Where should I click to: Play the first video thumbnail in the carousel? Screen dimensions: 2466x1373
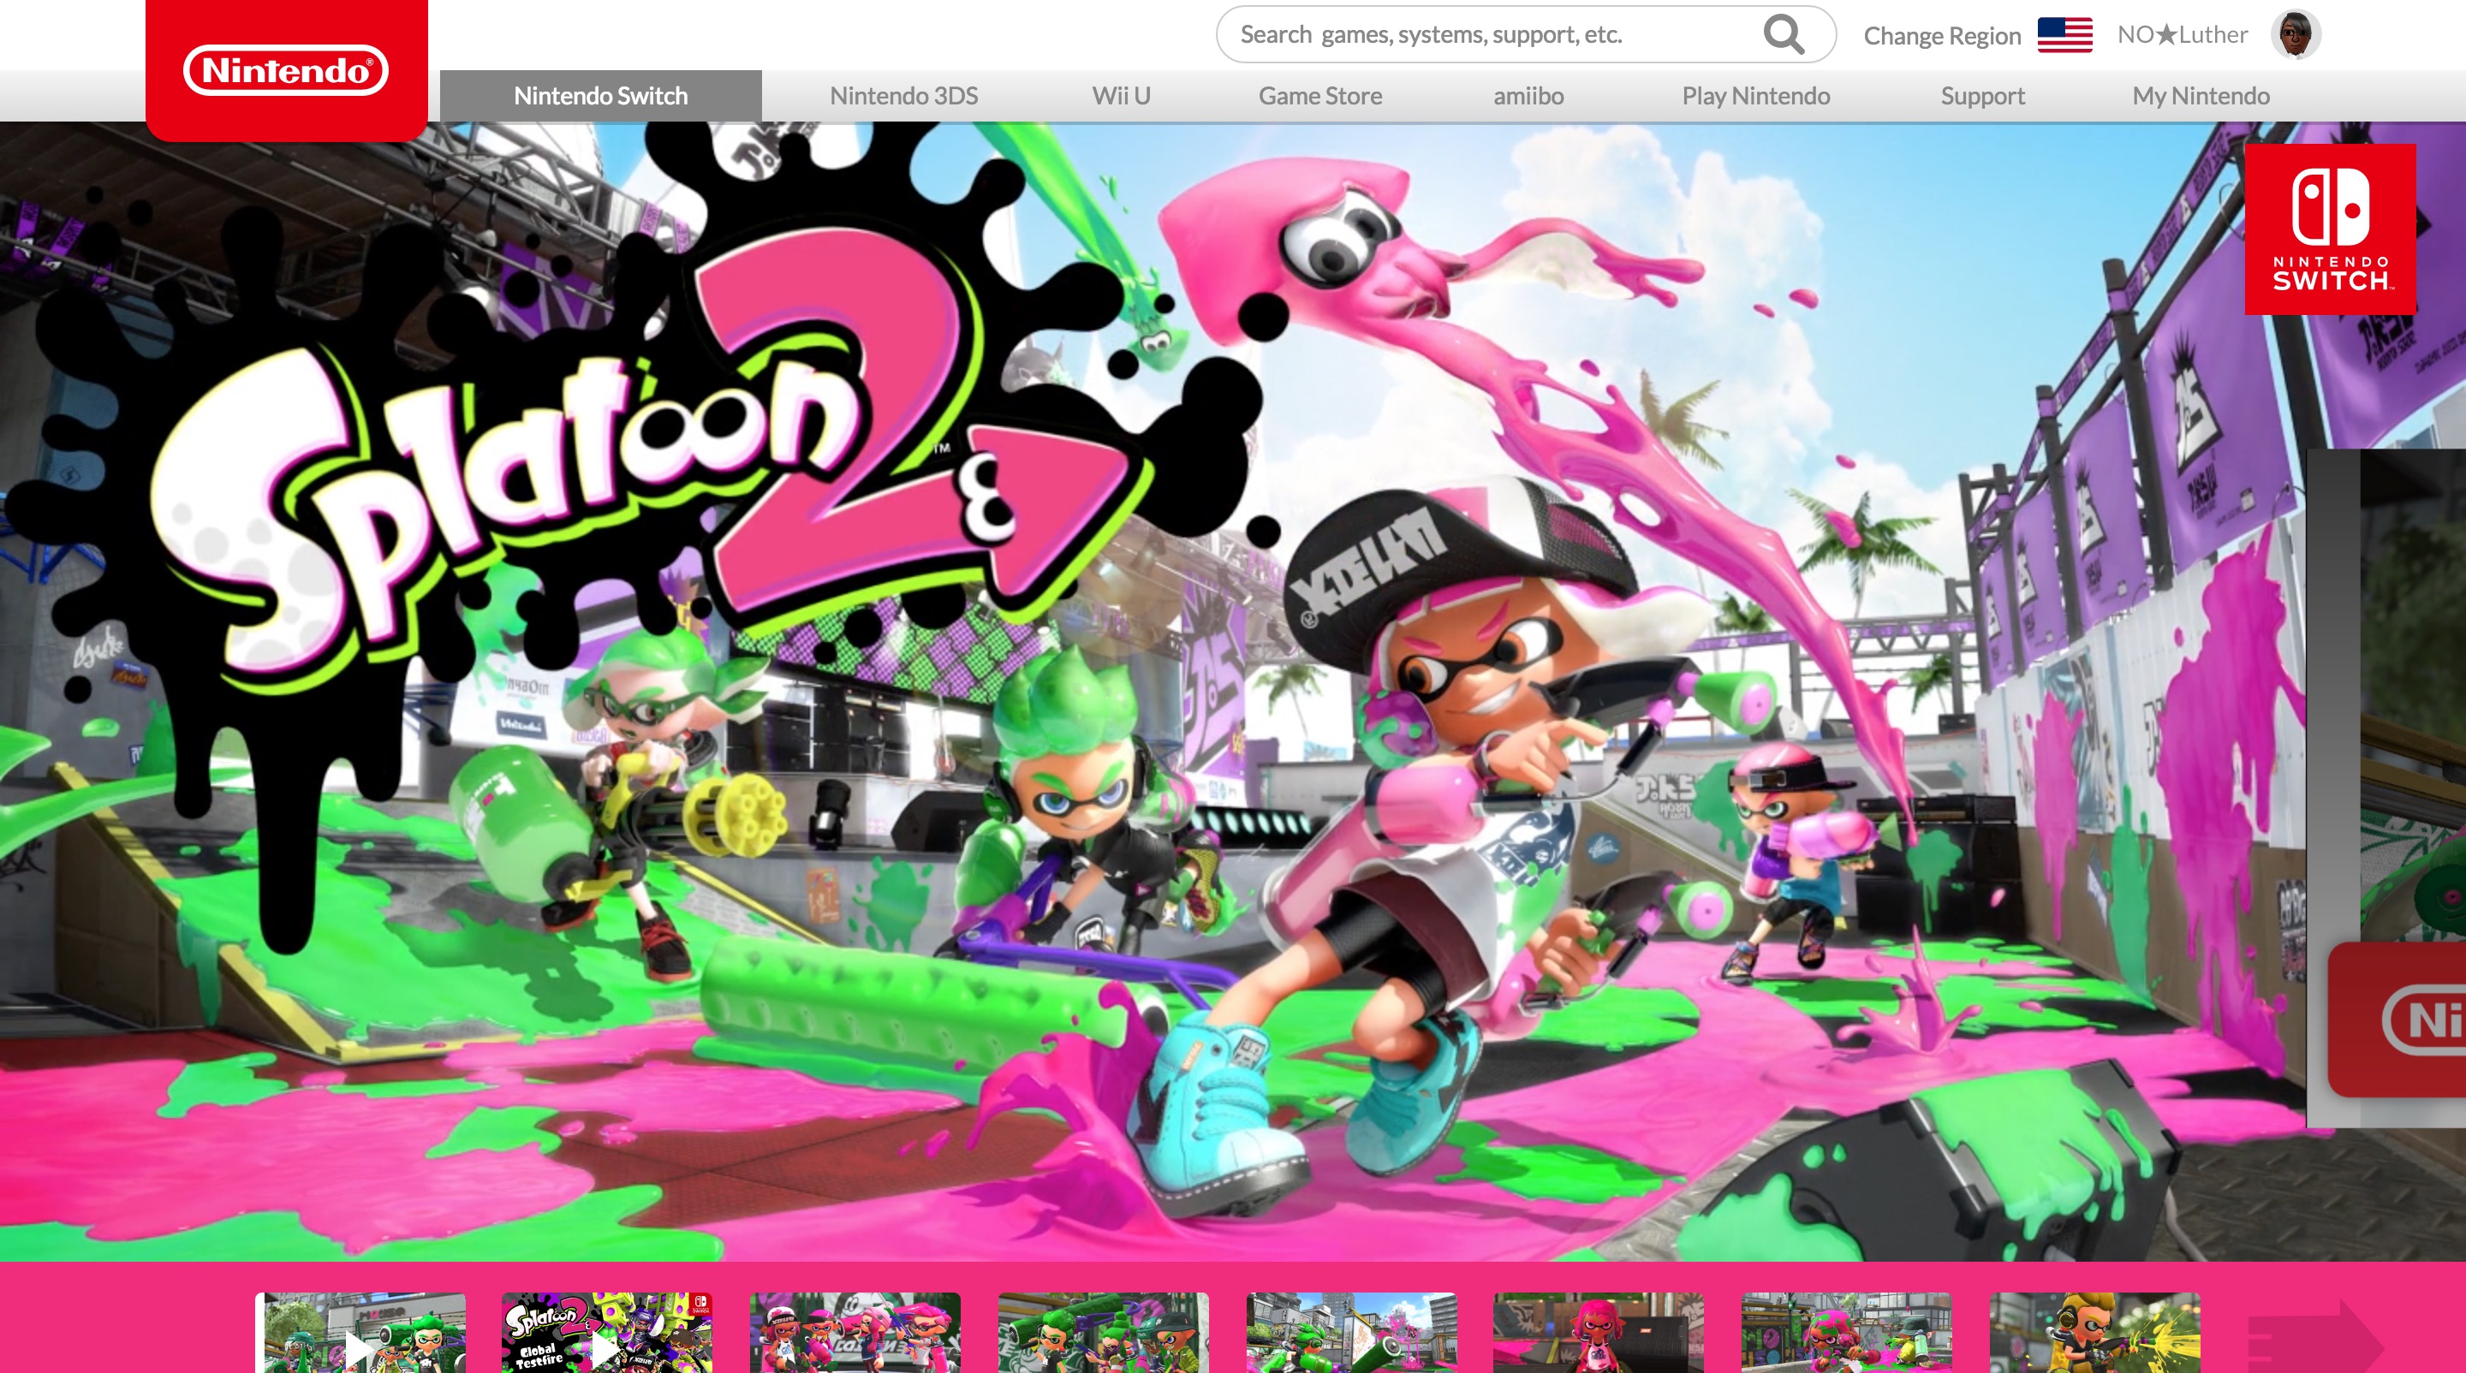pyautogui.click(x=360, y=1333)
